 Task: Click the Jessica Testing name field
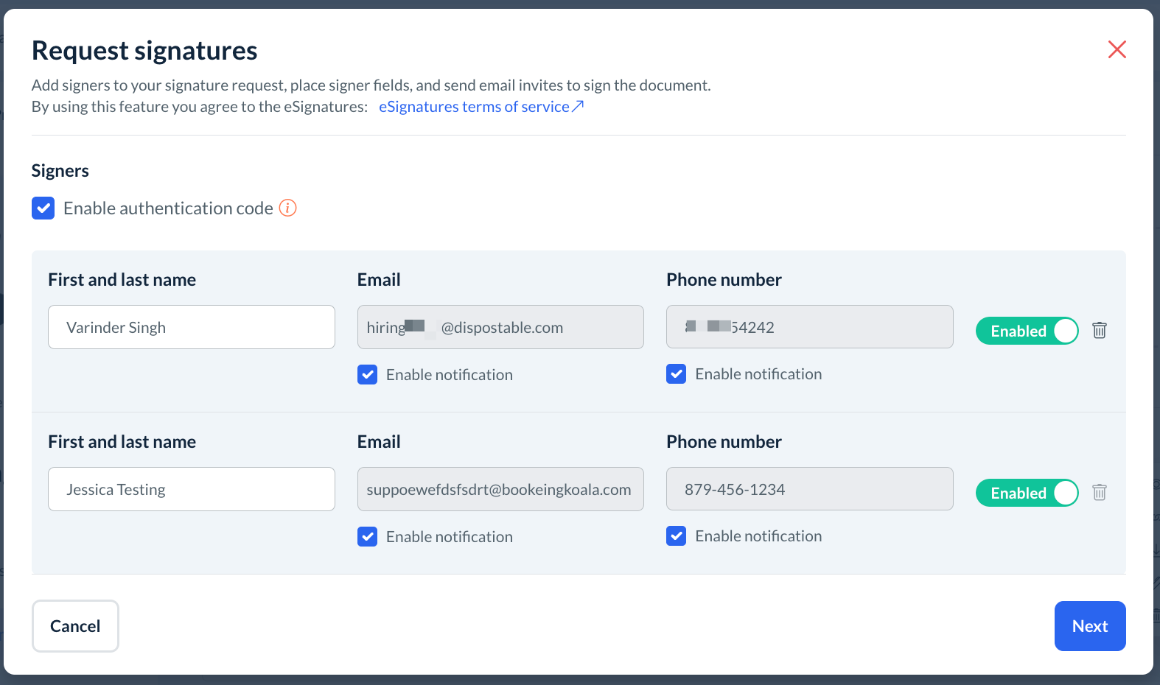pyautogui.click(x=191, y=489)
